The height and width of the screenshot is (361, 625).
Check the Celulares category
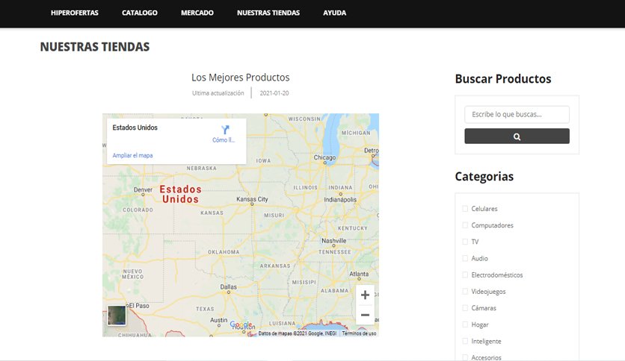coord(465,209)
